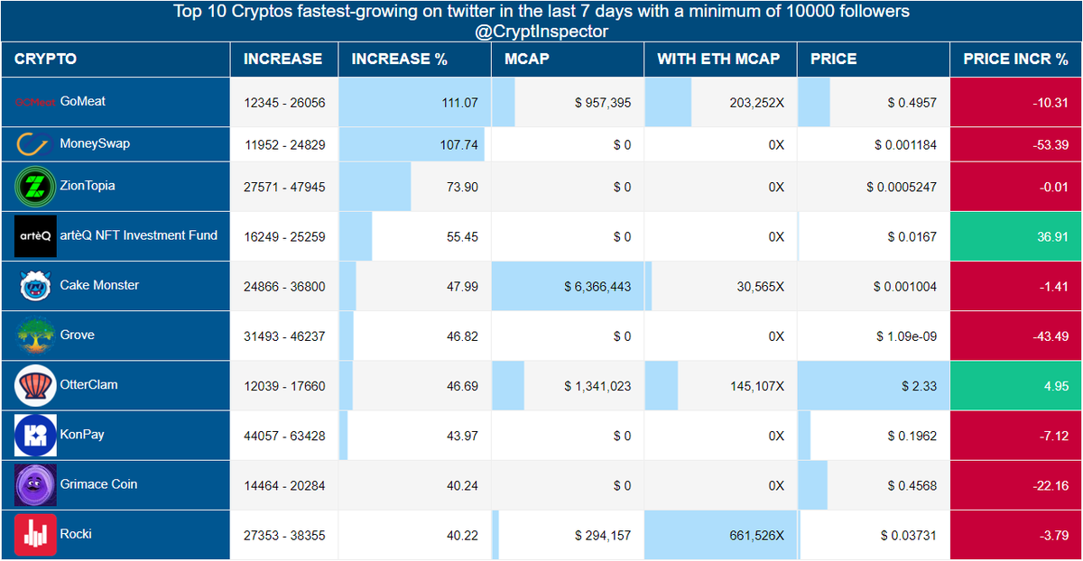1083x561 pixels.
Task: Select the CRYPTO column header
Action: [116, 59]
